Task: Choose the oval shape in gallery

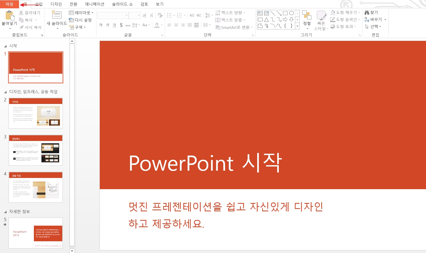Action: pyautogui.click(x=291, y=13)
